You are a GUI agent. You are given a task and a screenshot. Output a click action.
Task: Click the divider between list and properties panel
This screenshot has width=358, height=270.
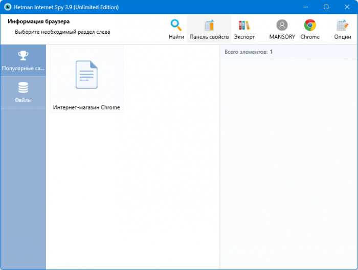point(220,159)
